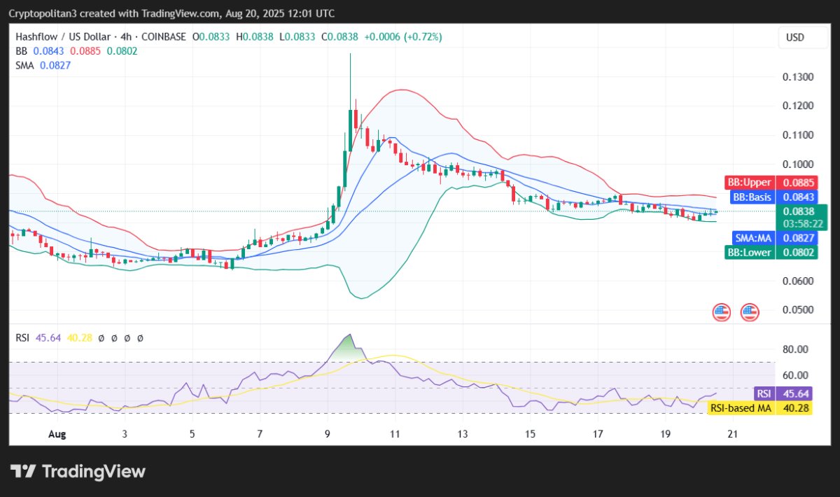Click the RSI label in the lower pane
This screenshot has height=497, width=840.
coord(22,337)
